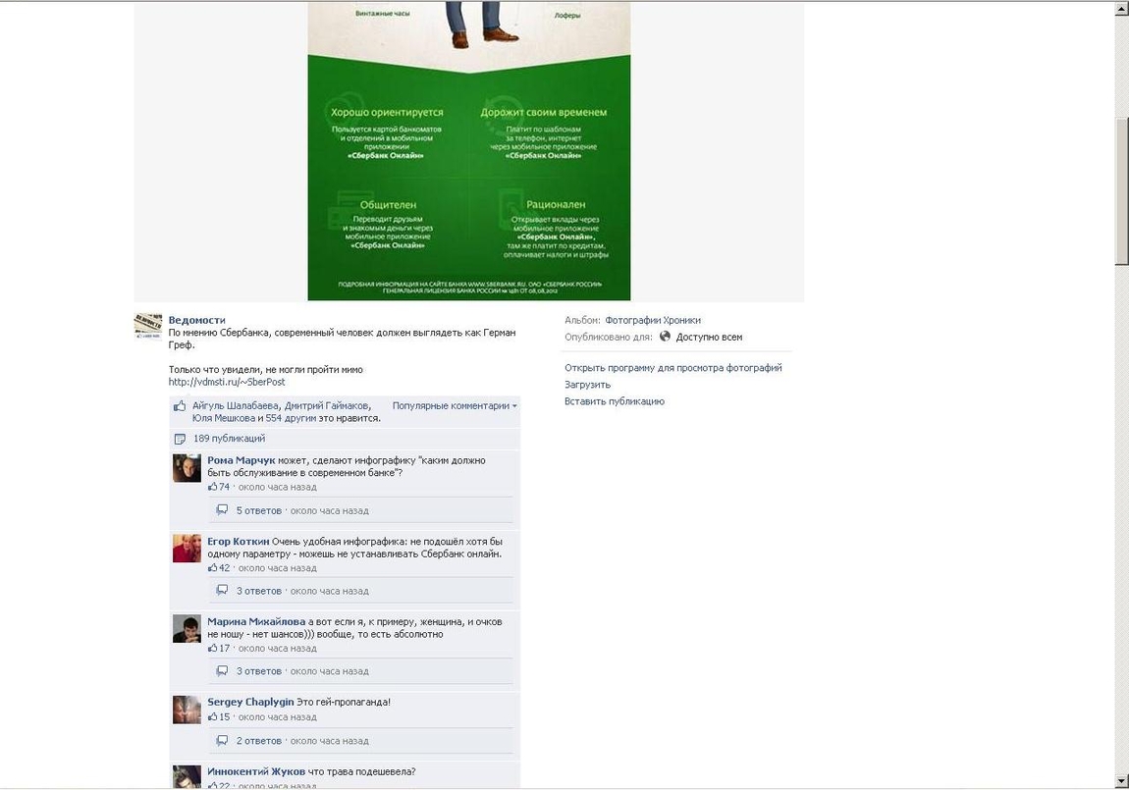1129x790 pixels.
Task: Click reply icon under Егор Коткин's comment
Action: pyautogui.click(x=223, y=590)
